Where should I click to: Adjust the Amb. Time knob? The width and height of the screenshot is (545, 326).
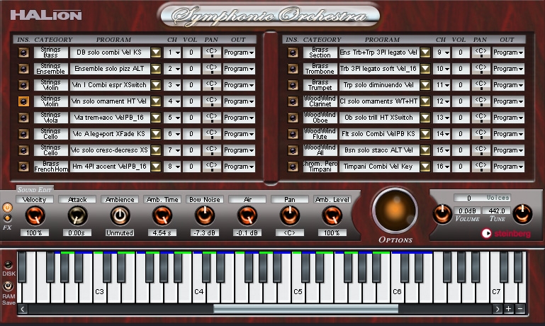click(x=162, y=215)
